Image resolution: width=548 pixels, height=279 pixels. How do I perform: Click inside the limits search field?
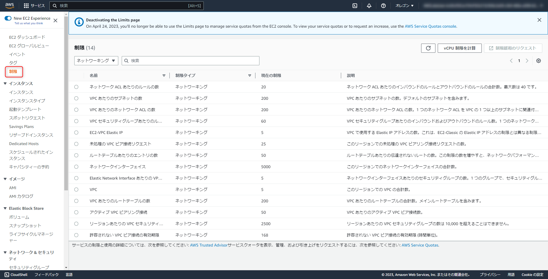tap(190, 60)
